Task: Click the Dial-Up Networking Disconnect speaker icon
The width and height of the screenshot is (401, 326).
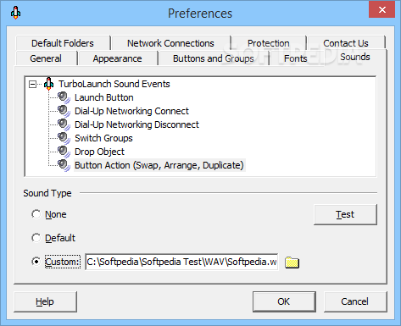Action: point(64,124)
